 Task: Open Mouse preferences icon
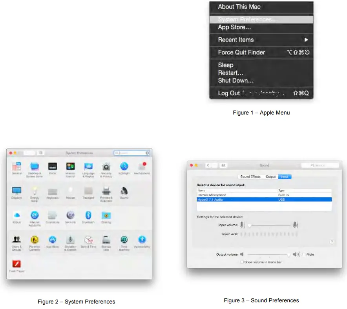70,191
